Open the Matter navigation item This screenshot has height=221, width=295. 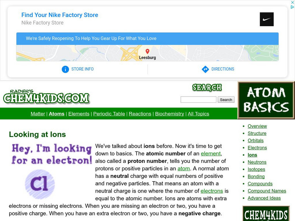click(x=38, y=114)
